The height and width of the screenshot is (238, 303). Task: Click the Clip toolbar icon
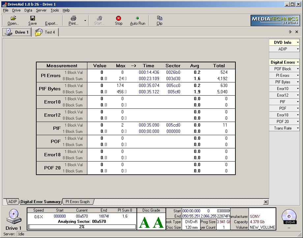(x=160, y=18)
